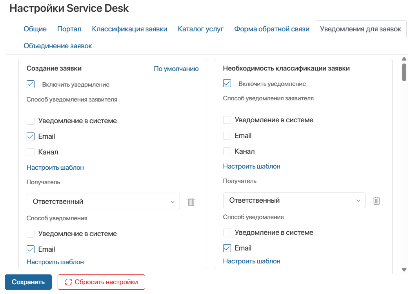The height and width of the screenshot is (294, 411).
Task: Enable Email notification for заявитель in Необходимость классификации
Action: [x=227, y=135]
